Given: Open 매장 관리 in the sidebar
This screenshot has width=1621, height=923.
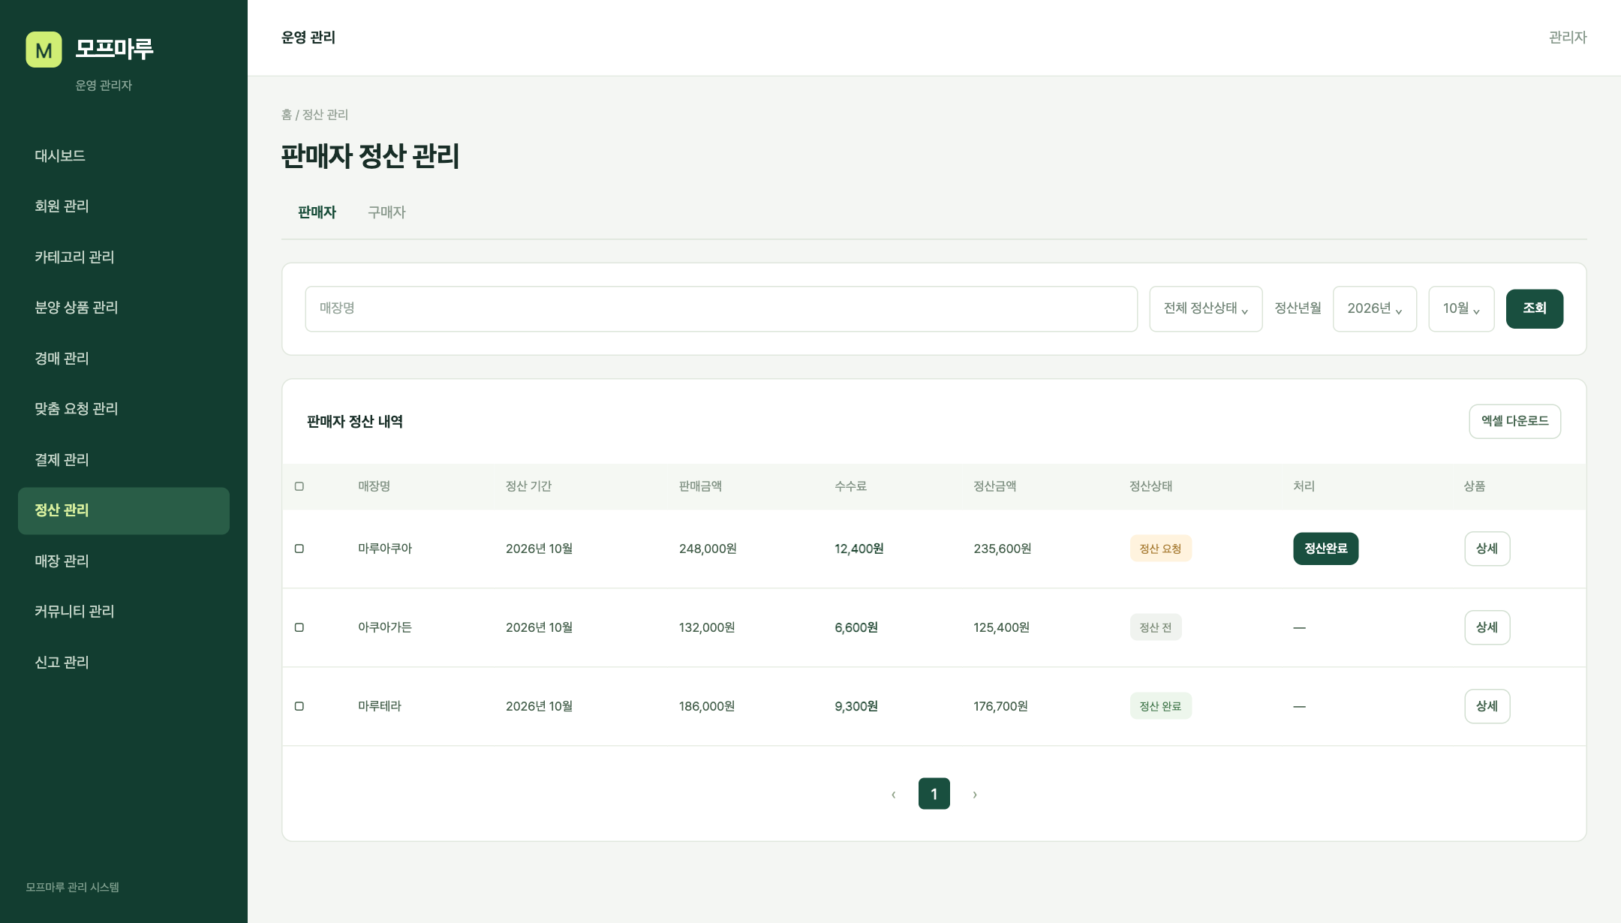Looking at the screenshot, I should click(124, 561).
